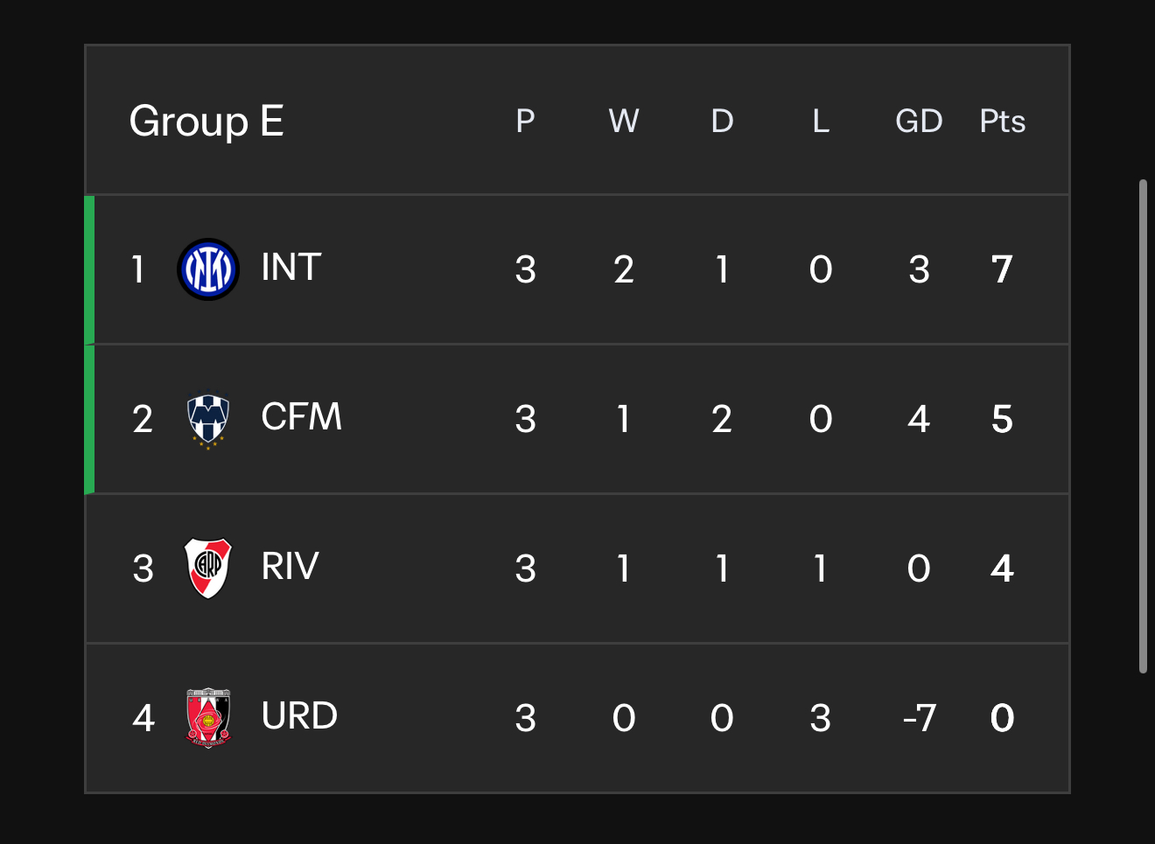Open the CFM team link
The height and width of the screenshot is (844, 1155).
[301, 417]
